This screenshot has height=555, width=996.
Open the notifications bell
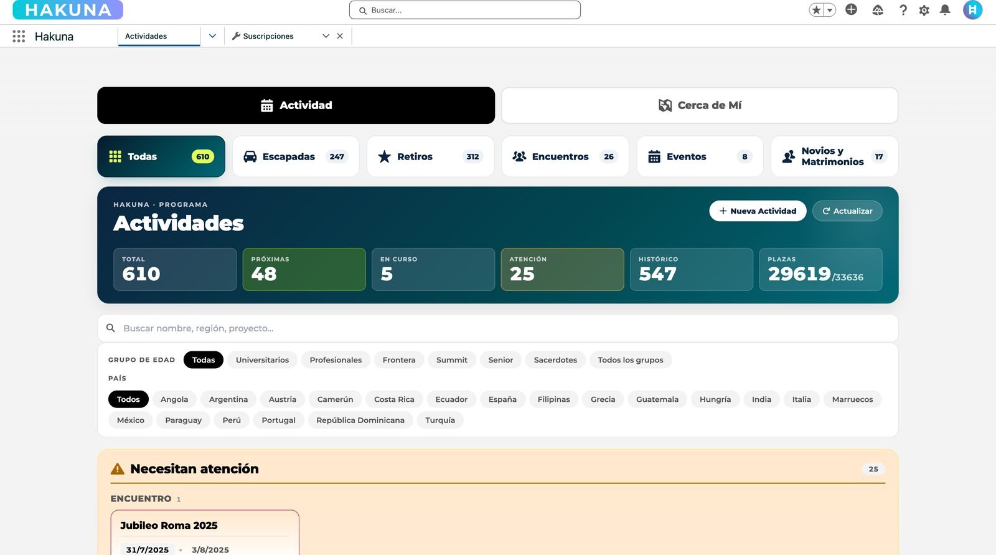point(945,10)
